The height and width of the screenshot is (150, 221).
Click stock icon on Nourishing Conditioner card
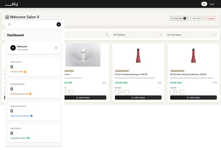(x=213, y=83)
